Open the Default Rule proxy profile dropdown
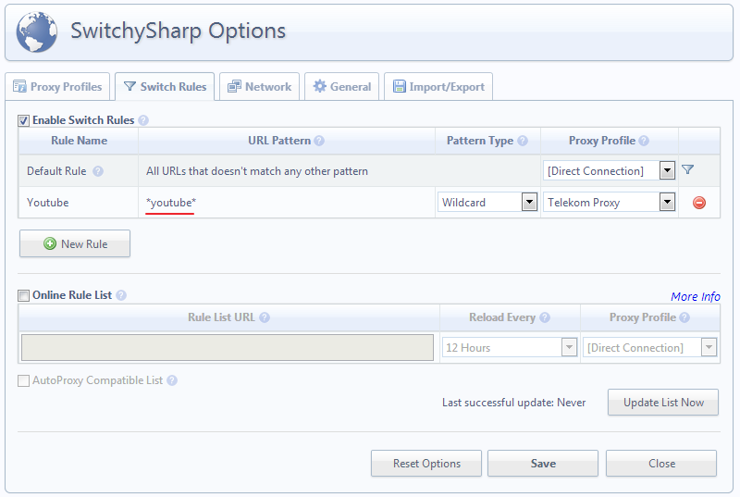The width and height of the screenshot is (740, 497). click(609, 171)
